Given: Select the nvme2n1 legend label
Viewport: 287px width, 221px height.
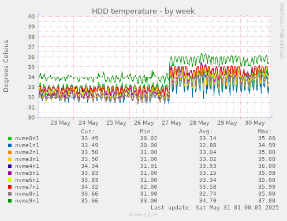Looking at the screenshot, I should (27, 152).
